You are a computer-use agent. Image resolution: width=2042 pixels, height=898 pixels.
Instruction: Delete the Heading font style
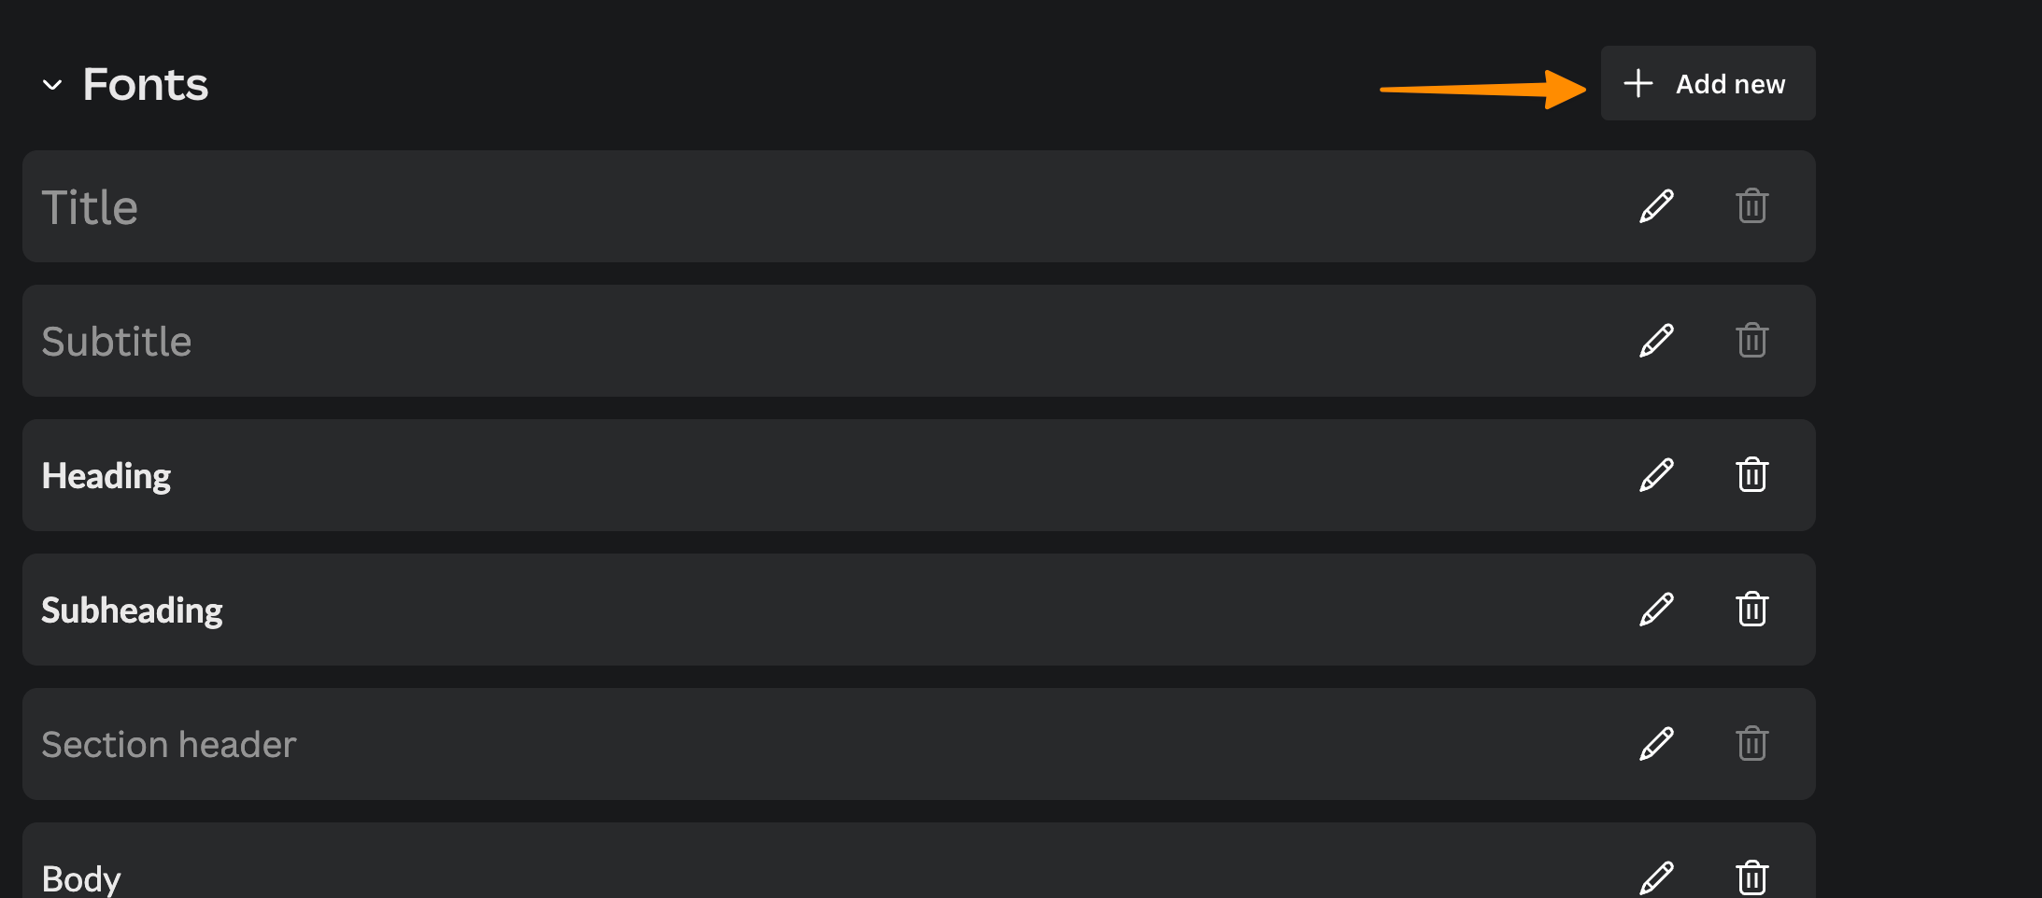point(1752,475)
